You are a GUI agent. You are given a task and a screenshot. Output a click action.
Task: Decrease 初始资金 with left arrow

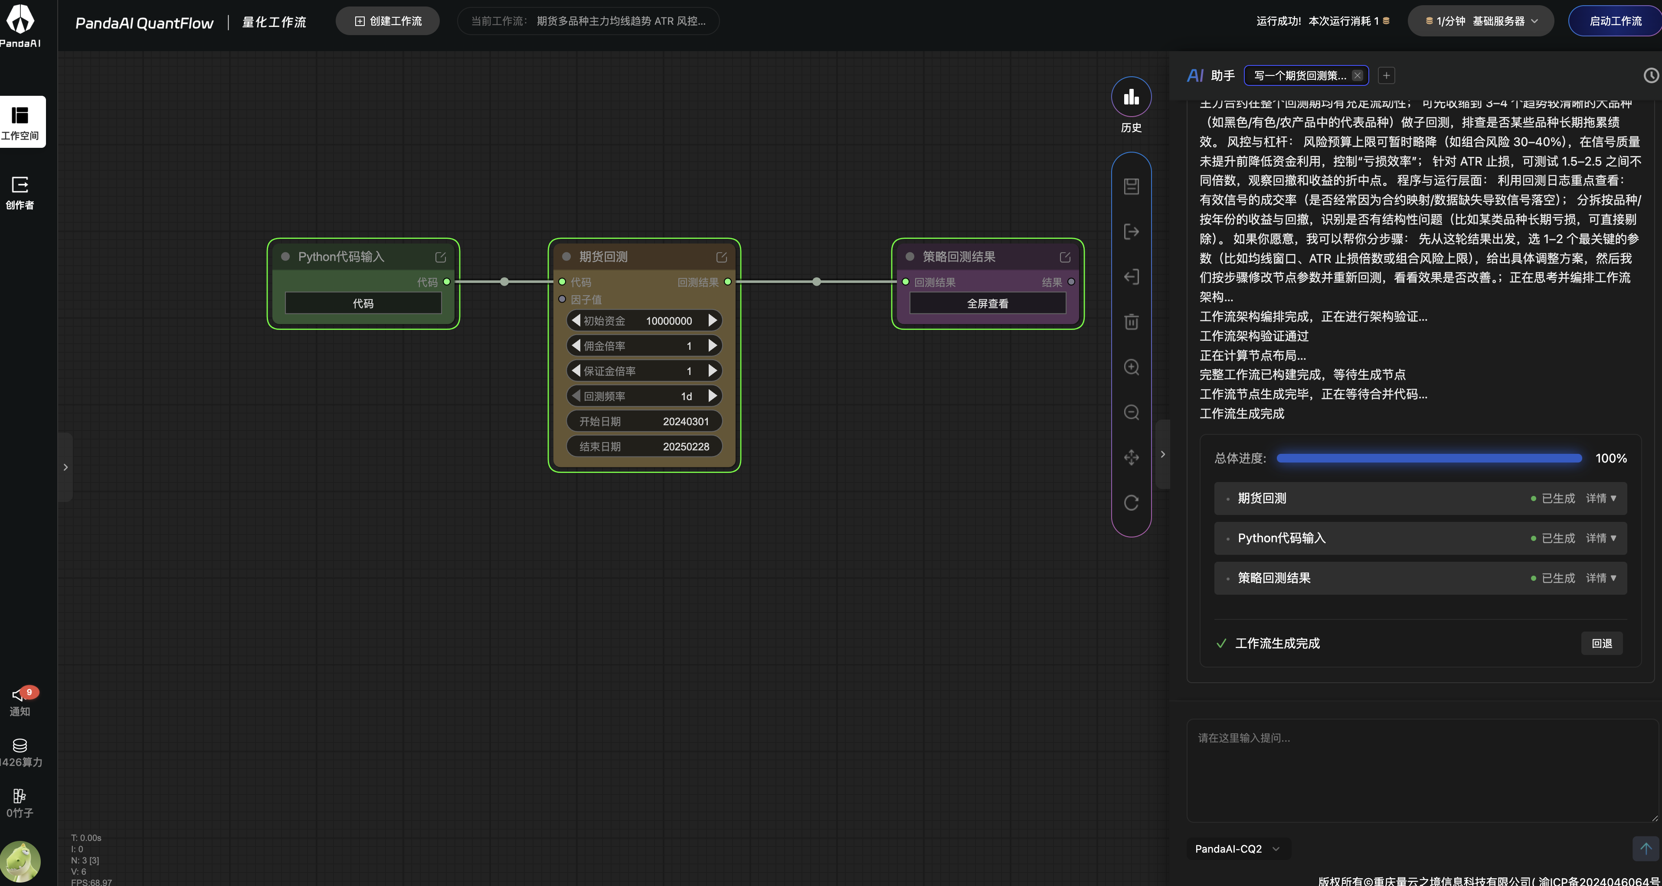coord(576,320)
